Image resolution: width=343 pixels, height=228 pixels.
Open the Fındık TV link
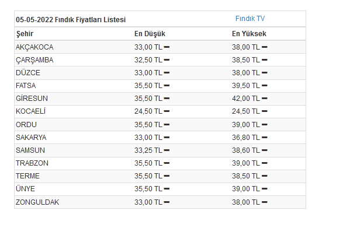[x=250, y=19]
